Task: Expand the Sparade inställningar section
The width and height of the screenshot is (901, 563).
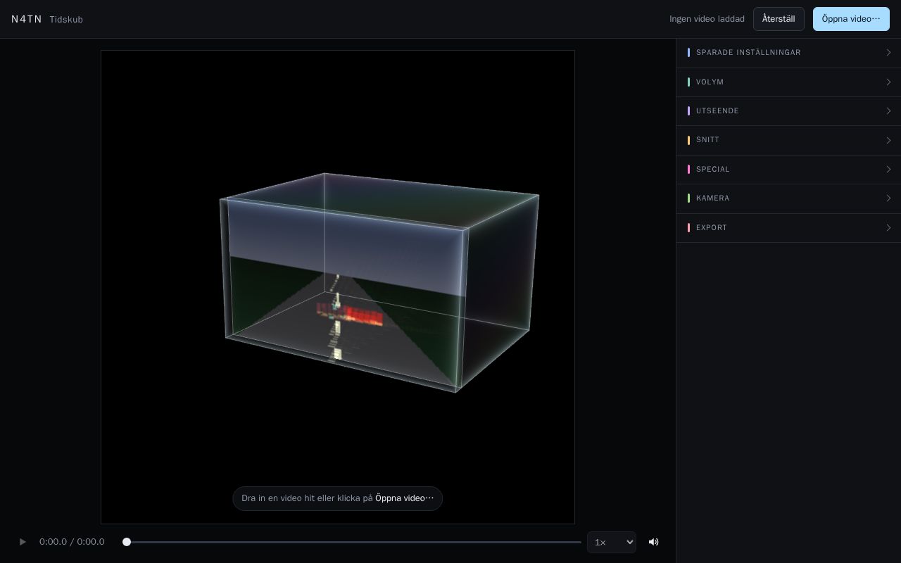Action: 788,53
